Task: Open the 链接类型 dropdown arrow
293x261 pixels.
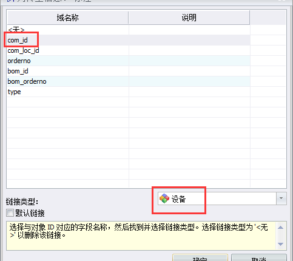Action: (x=281, y=198)
